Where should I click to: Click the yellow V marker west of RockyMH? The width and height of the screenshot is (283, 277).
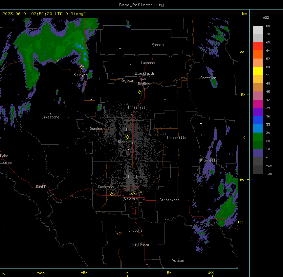pyautogui.click(x=57, y=61)
